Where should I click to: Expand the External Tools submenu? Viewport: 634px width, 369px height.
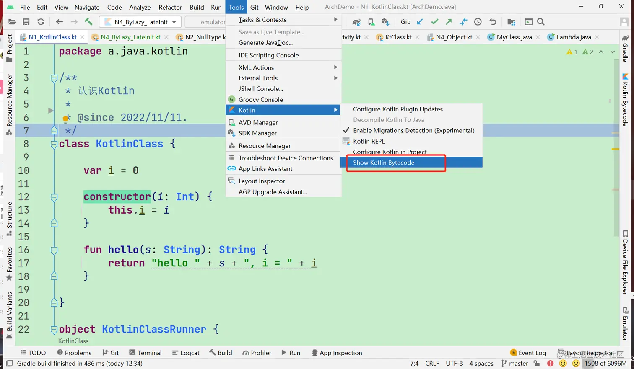(283, 78)
